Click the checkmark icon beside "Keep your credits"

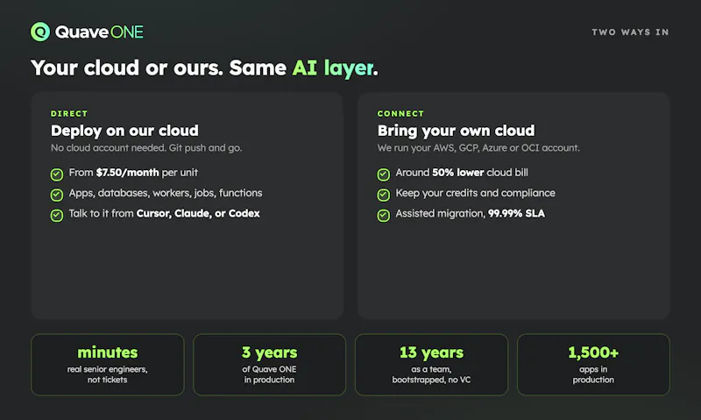384,195
